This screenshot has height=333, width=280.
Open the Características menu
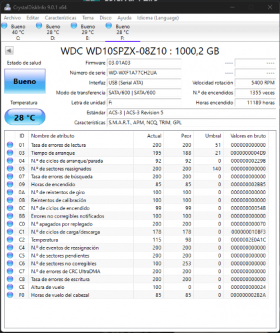point(61,18)
